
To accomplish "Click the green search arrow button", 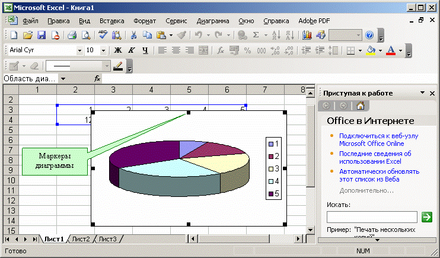I will pos(427,217).
